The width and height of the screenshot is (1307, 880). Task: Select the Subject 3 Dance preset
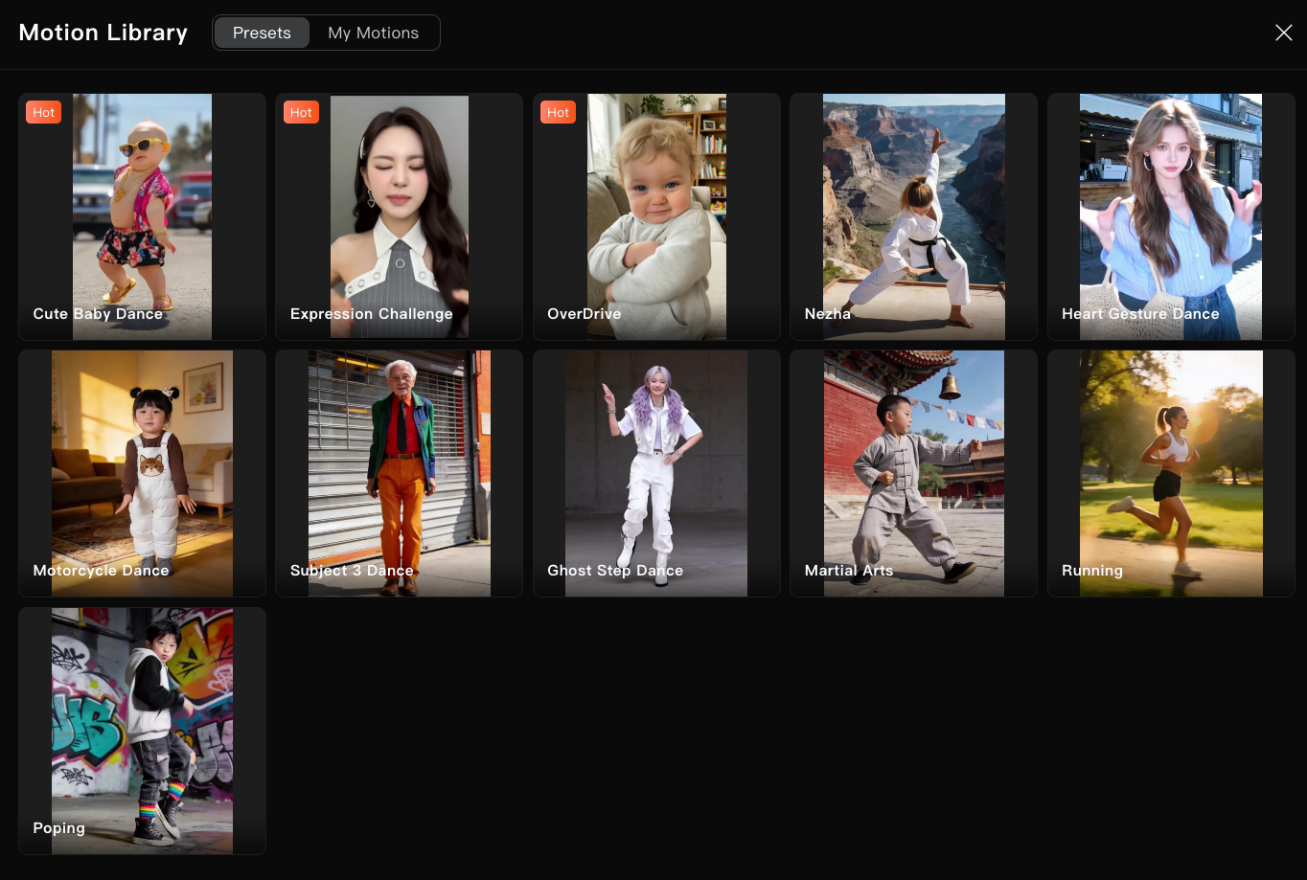tap(399, 473)
